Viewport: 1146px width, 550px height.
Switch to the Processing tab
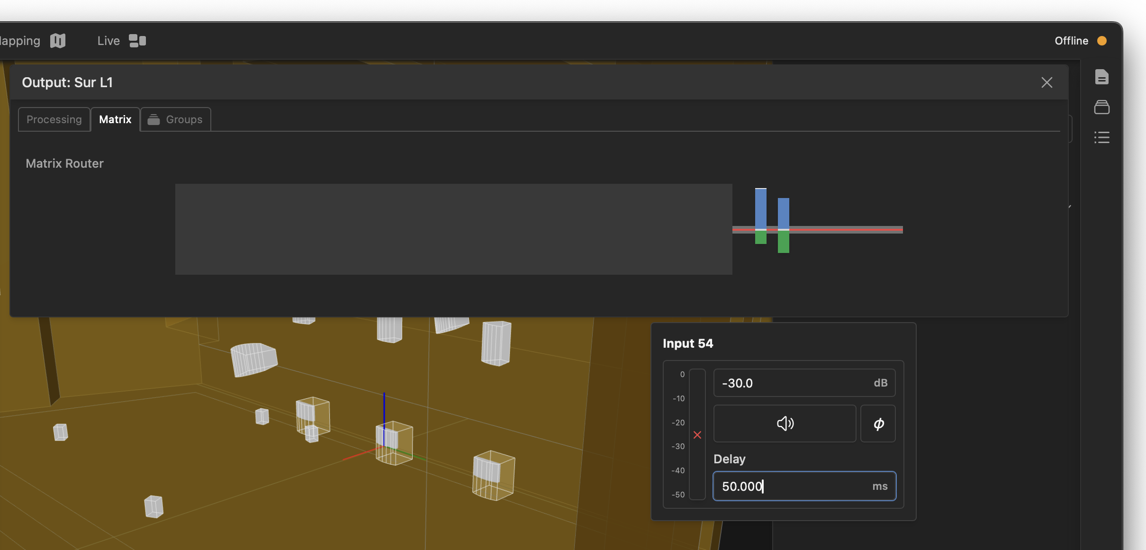coord(54,119)
